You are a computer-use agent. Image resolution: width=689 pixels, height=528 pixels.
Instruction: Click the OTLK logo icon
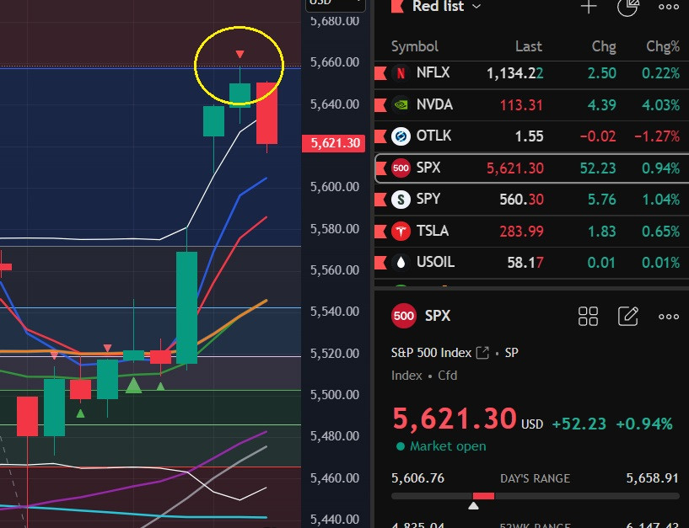pos(401,136)
